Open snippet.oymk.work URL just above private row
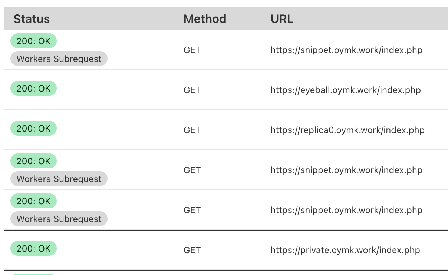The image size is (448, 275). coord(346,210)
